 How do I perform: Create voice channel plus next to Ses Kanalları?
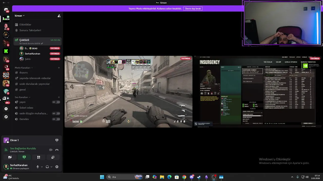pos(59,97)
